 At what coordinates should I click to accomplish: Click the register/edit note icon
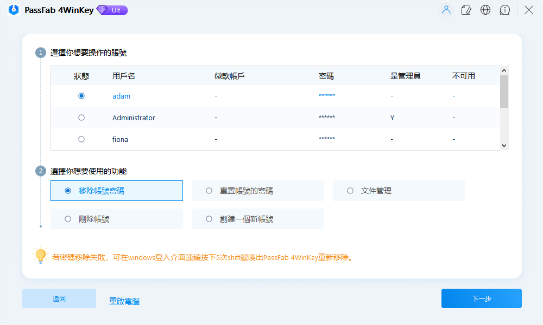(466, 10)
